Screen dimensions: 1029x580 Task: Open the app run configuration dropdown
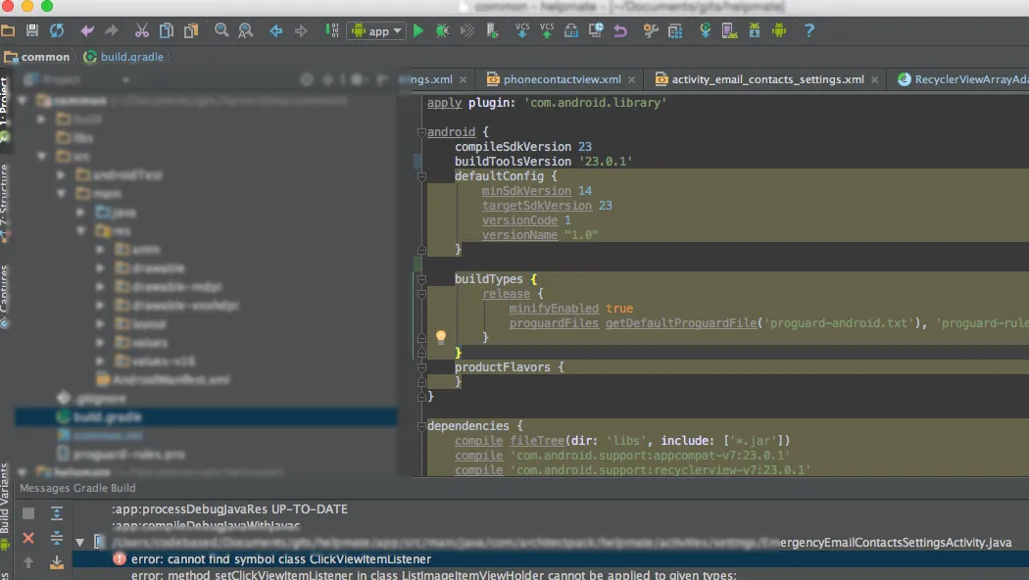[x=377, y=31]
